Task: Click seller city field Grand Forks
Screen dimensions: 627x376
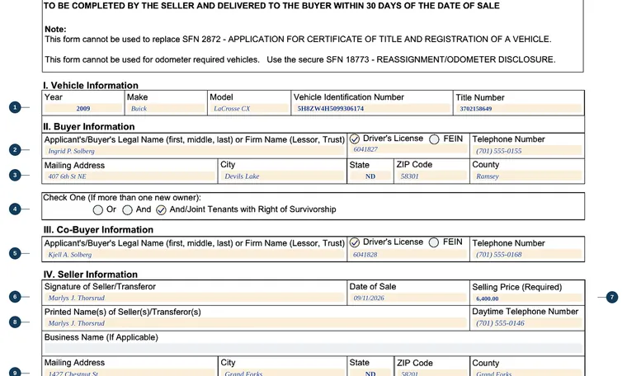Action: [x=282, y=374]
